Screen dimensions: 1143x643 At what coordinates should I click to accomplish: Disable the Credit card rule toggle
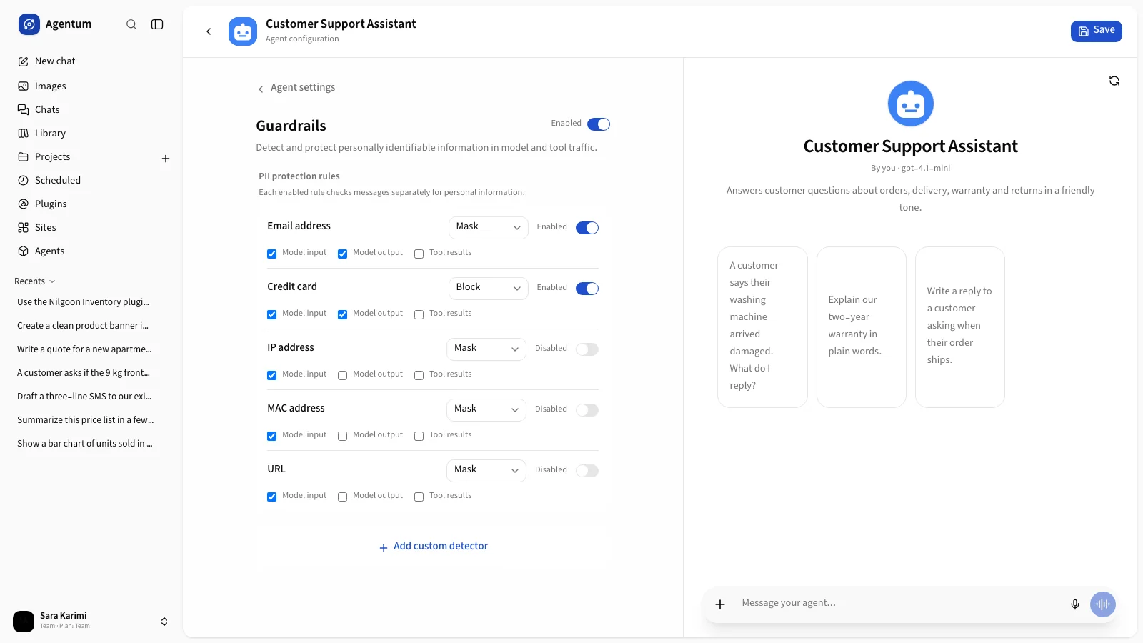(587, 289)
